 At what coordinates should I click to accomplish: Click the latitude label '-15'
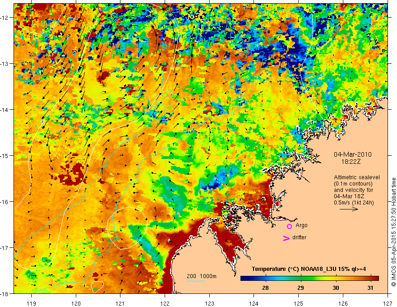(x=5, y=155)
